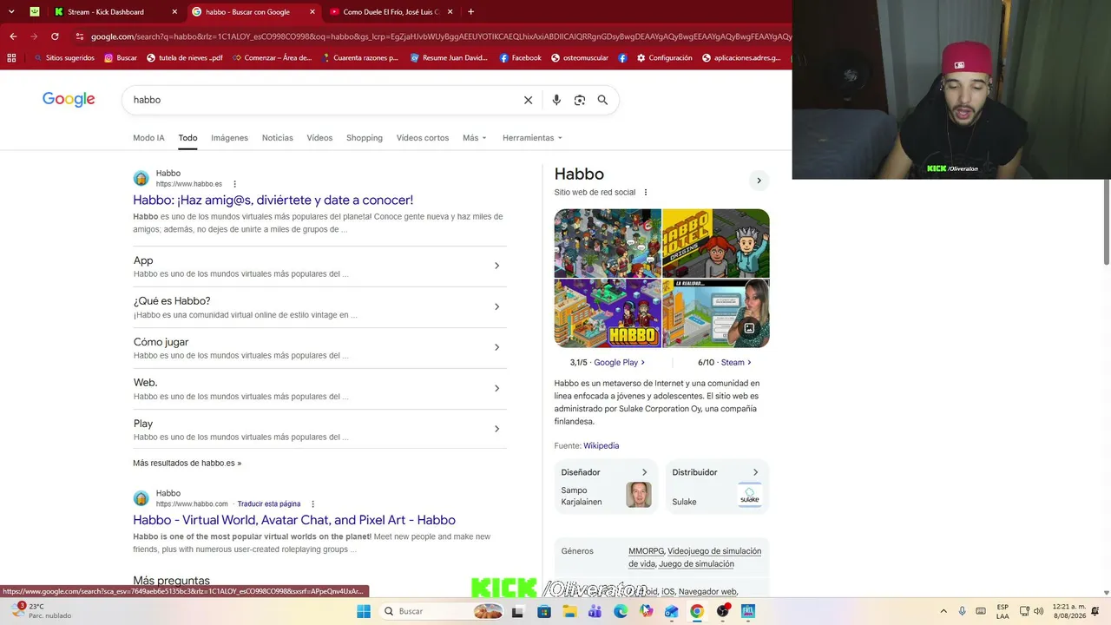Open more options in the Habbo knowledge panel
Image resolution: width=1111 pixels, height=625 pixels.
point(645,193)
